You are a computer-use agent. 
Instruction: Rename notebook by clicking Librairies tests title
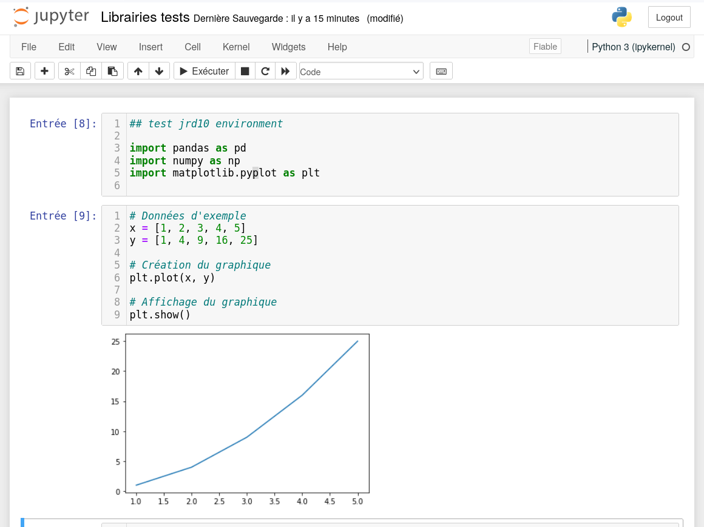point(145,18)
